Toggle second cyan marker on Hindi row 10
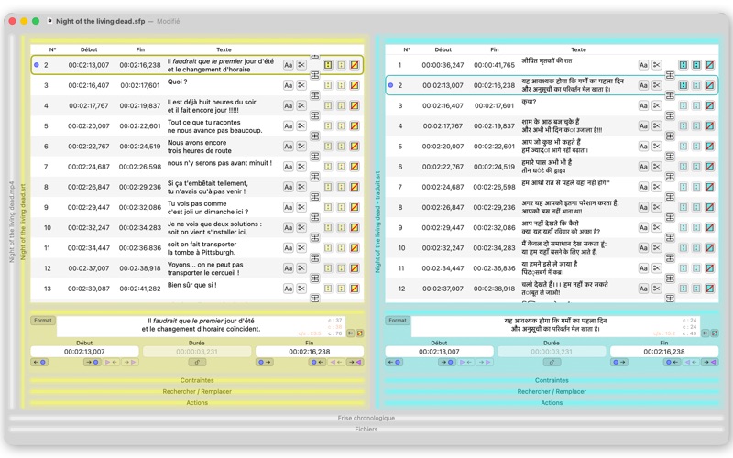Image resolution: width=733 pixels, height=458 pixels. tap(696, 247)
